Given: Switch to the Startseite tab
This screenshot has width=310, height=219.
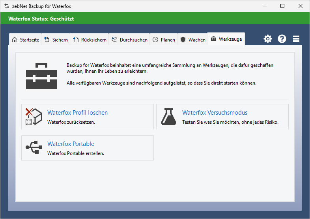Looking at the screenshot, I should coord(26,40).
